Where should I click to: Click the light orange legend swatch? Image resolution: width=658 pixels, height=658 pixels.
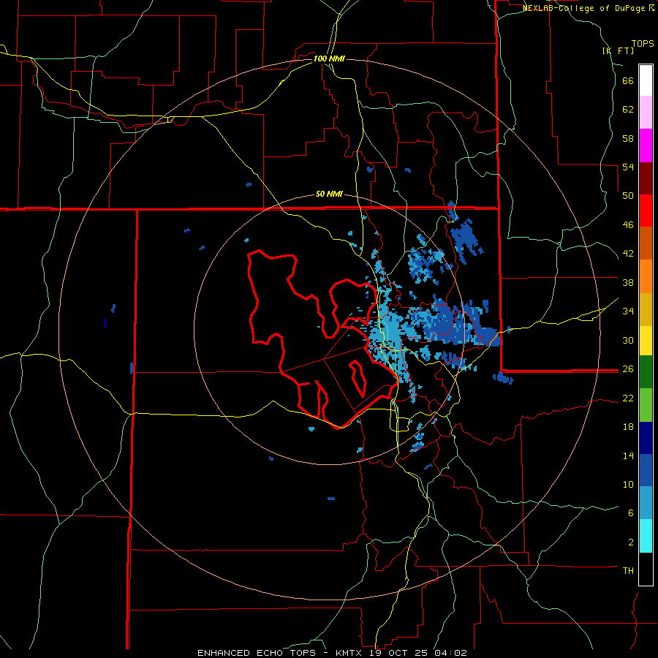(646, 276)
